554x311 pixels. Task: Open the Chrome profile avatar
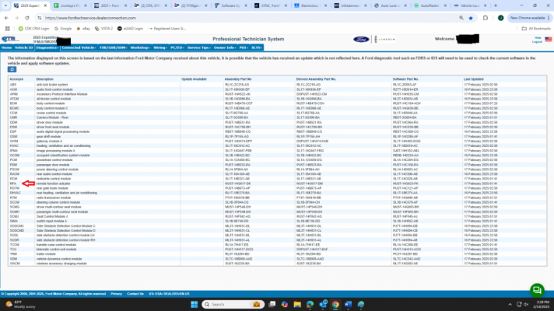(x=500, y=18)
